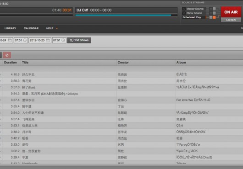Select the row with duration 6:37.4

[x=121, y=119]
